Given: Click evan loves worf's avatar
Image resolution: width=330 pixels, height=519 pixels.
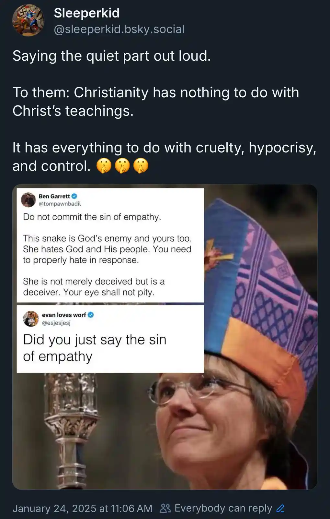Looking at the screenshot, I should pyautogui.click(x=31, y=319).
